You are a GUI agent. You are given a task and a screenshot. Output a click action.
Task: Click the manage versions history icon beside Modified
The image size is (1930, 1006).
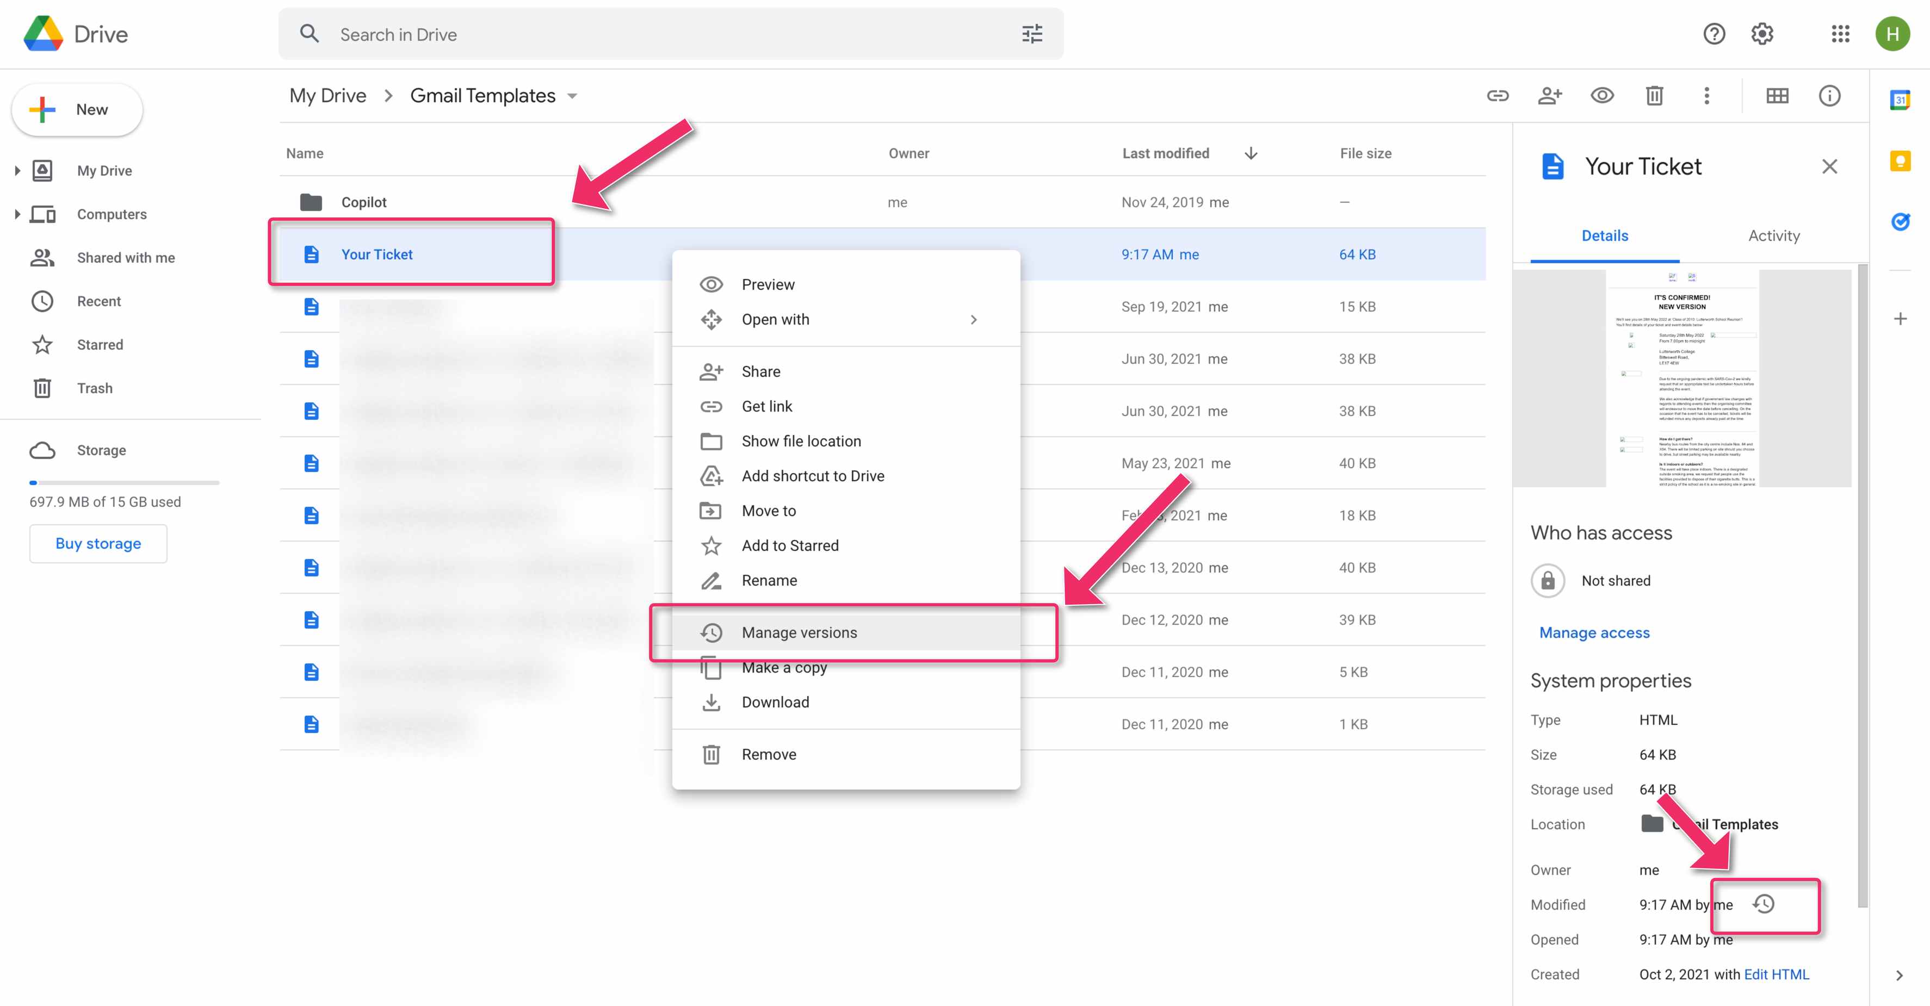point(1764,904)
